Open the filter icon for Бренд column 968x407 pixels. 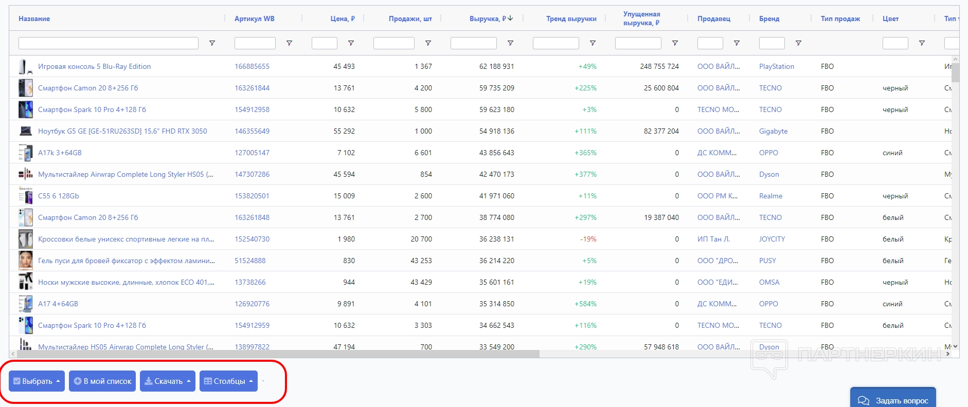click(x=798, y=43)
